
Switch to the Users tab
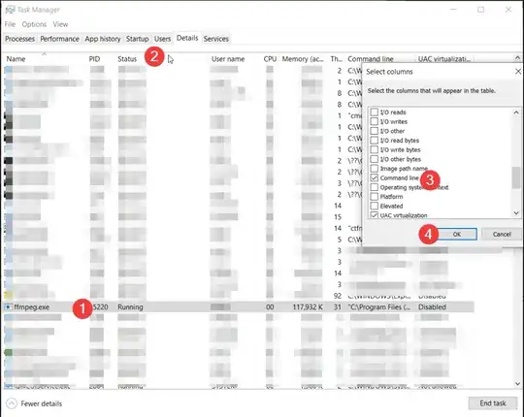[x=162, y=39]
